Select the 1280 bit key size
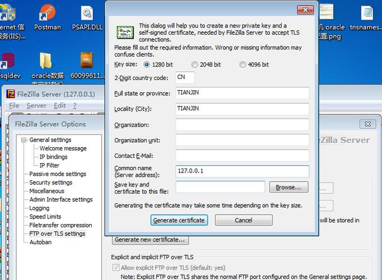The width and height of the screenshot is (382, 280). click(x=147, y=64)
